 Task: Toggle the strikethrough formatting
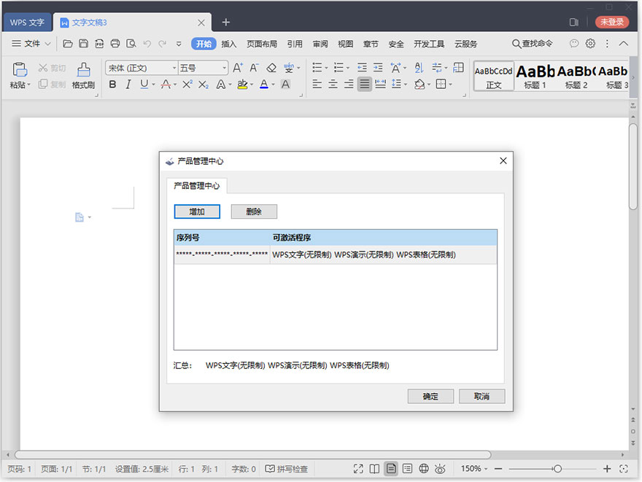coord(166,85)
